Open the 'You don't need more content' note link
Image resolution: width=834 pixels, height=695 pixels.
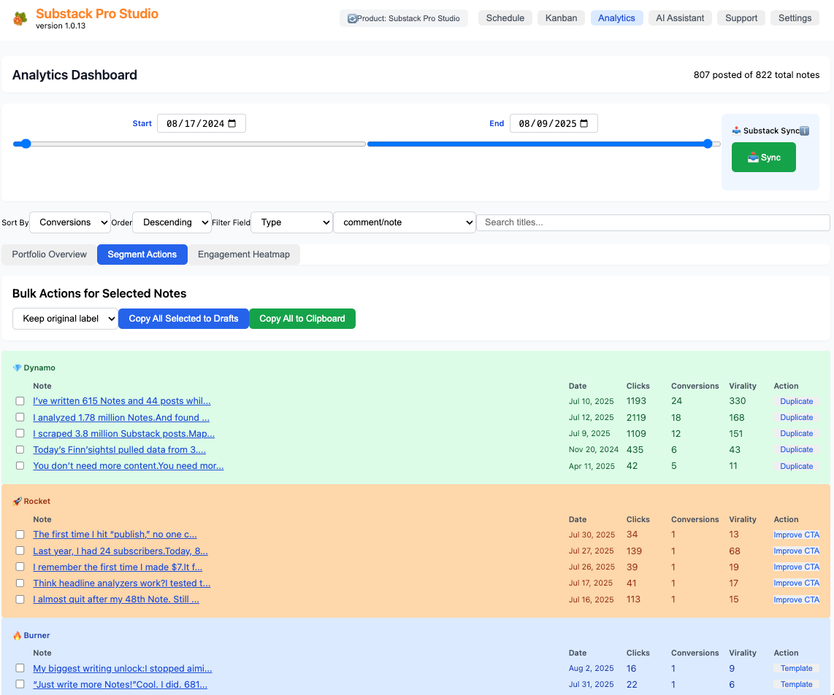tap(129, 465)
